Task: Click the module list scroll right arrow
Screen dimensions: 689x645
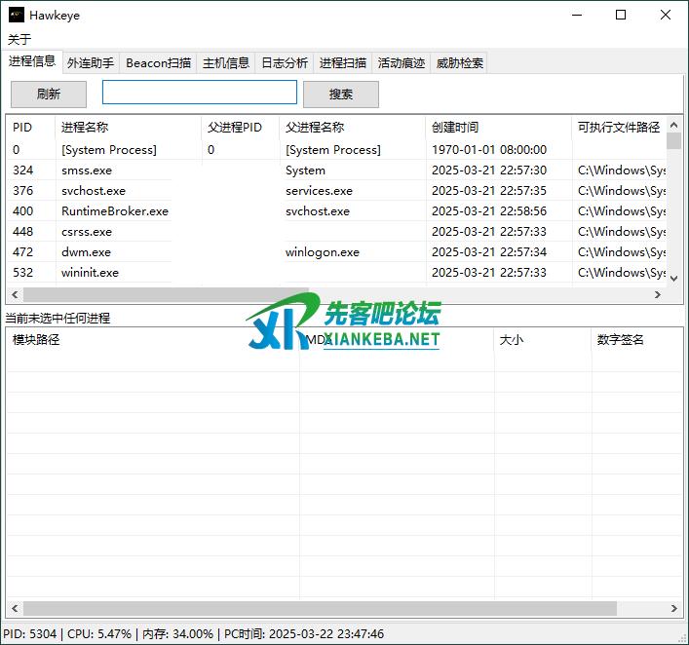Action: pos(673,608)
